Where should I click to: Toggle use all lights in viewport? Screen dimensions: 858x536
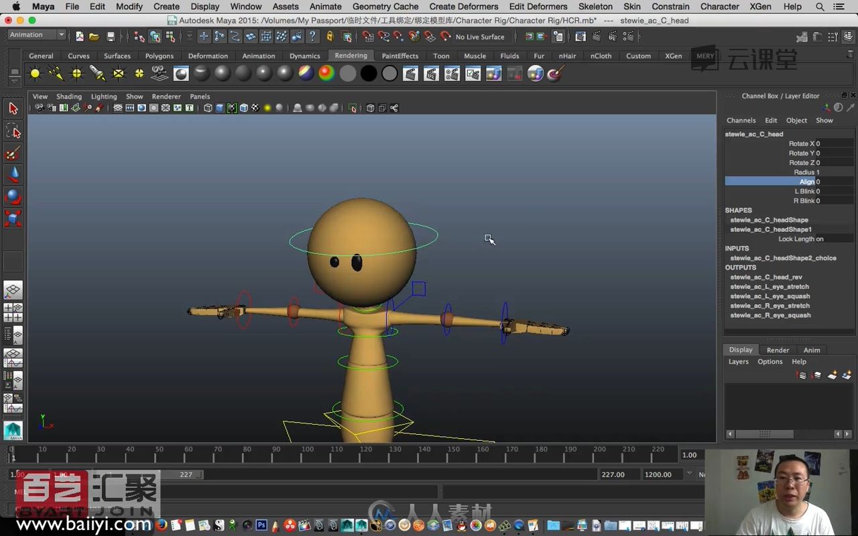click(x=267, y=108)
